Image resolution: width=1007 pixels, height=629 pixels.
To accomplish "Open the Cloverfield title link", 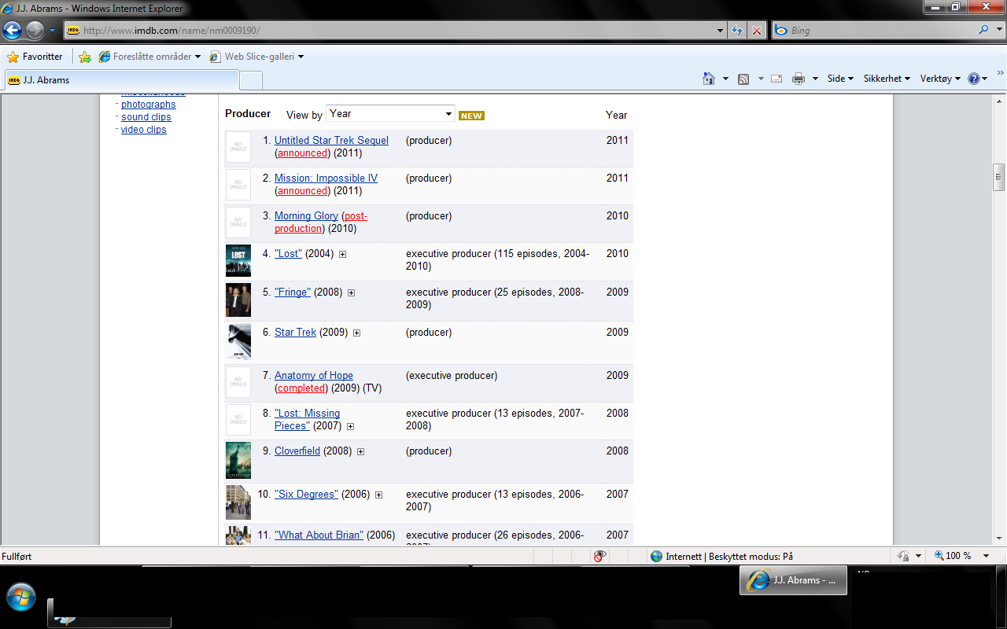I will point(297,451).
